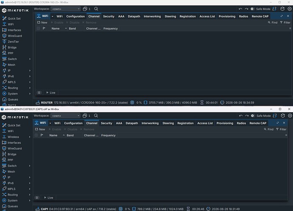Expand the IP submenu in ROUTER sidebar
The width and height of the screenshot is (293, 211).
click(30, 71)
